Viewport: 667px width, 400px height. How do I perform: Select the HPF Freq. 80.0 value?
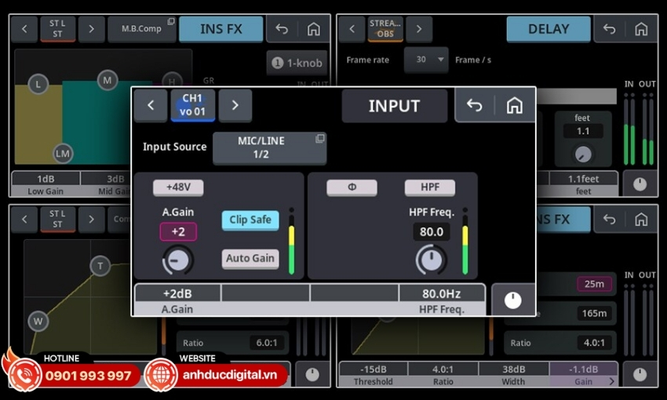point(432,232)
